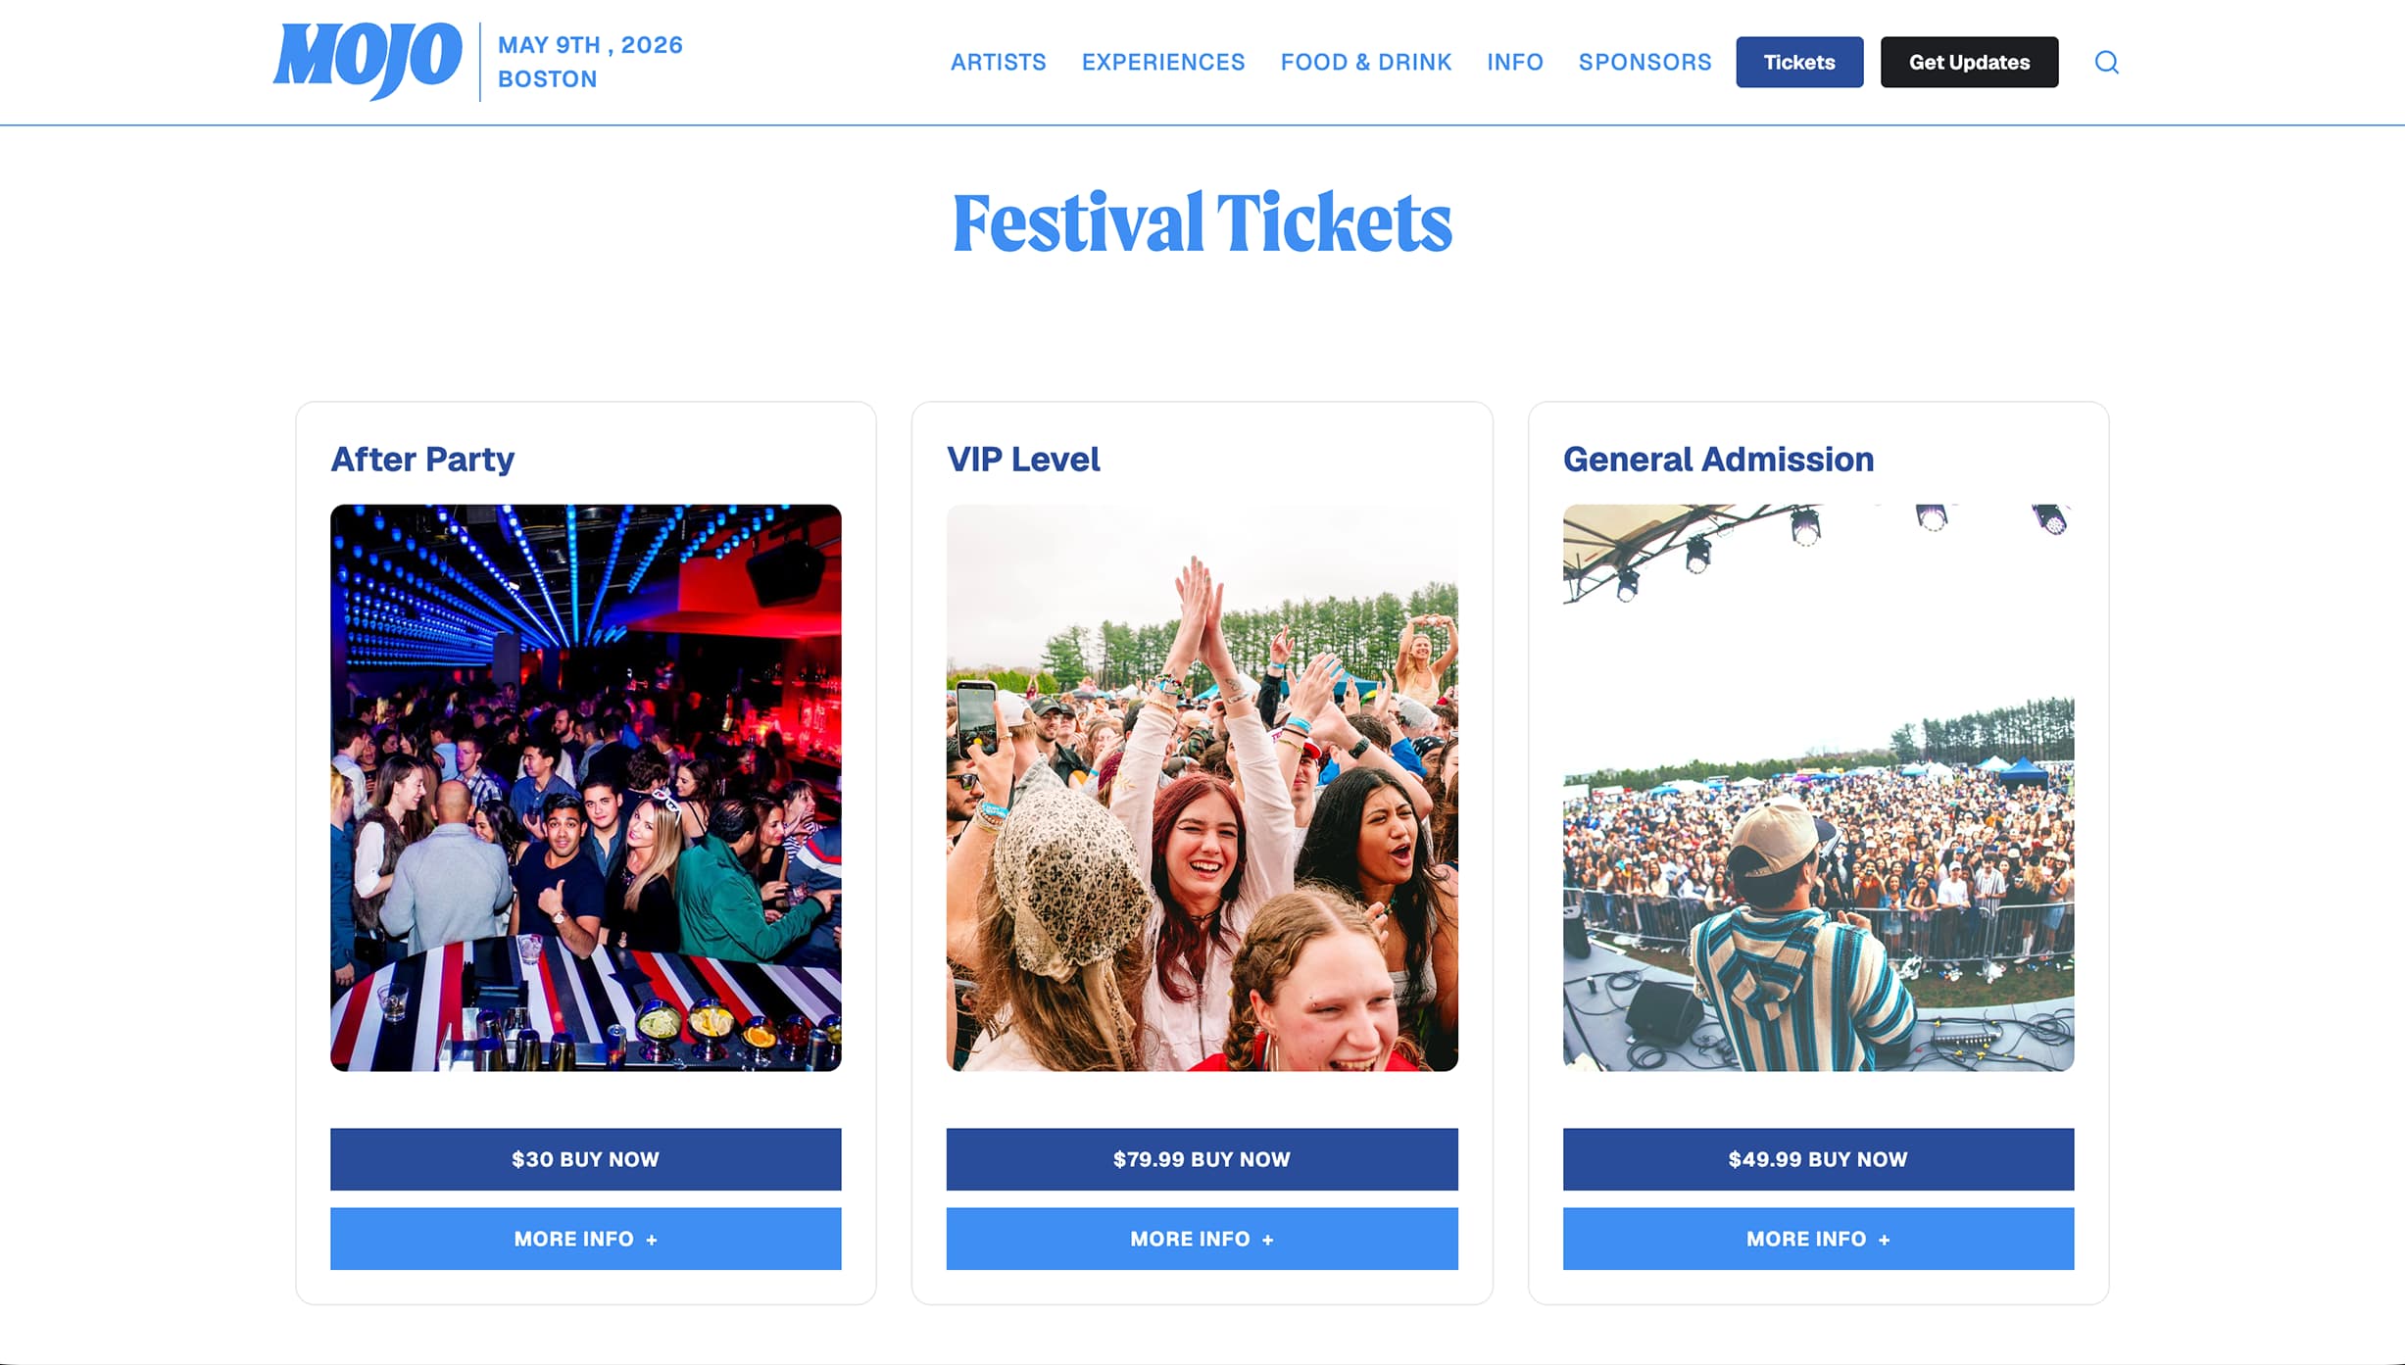
Task: Select the After Party heading
Action: tap(422, 459)
